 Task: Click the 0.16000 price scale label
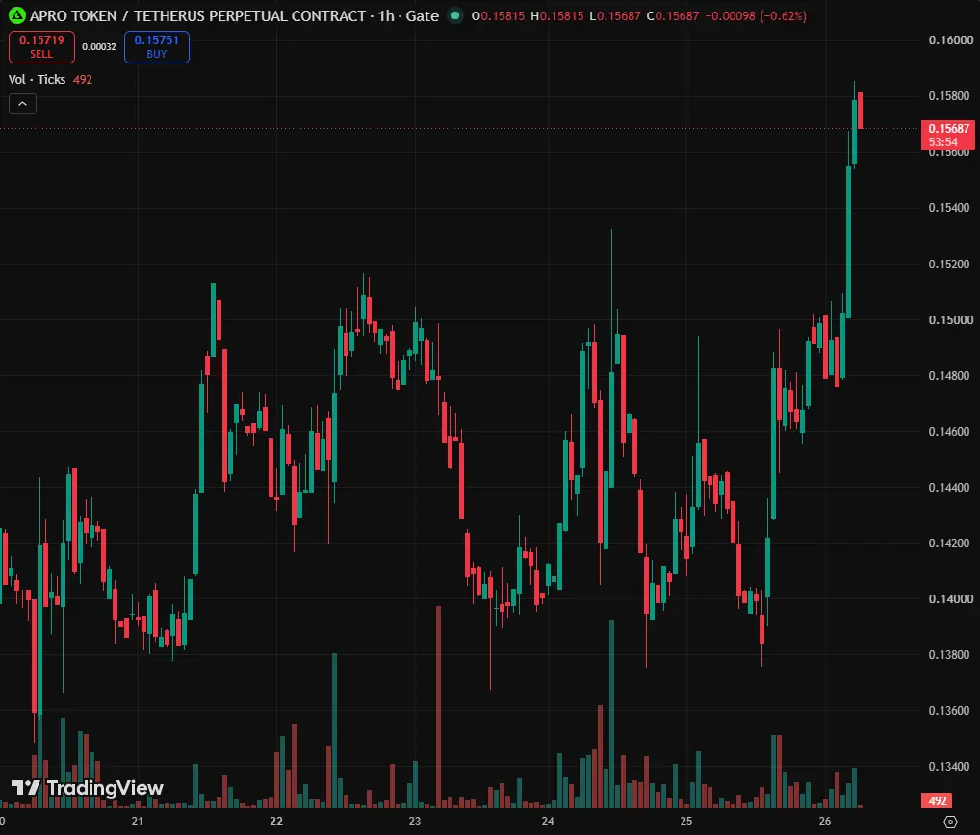point(950,40)
